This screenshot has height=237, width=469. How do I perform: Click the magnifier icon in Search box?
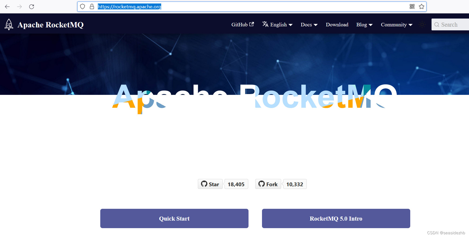click(437, 24)
